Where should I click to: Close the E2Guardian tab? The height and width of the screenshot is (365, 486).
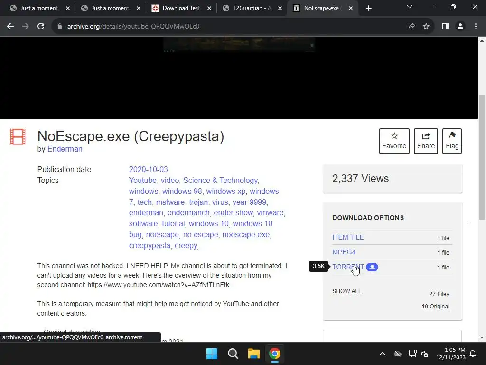pos(280,8)
